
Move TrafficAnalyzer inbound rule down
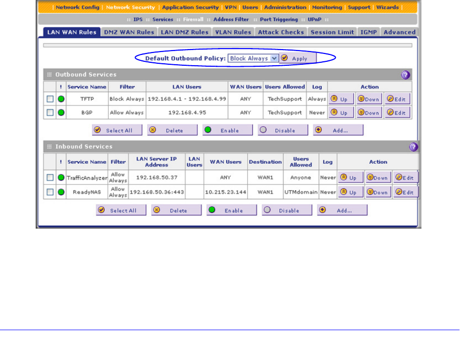[377, 178]
